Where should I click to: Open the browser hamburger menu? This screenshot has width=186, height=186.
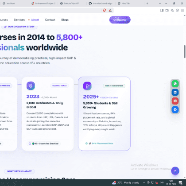coord(182,10)
